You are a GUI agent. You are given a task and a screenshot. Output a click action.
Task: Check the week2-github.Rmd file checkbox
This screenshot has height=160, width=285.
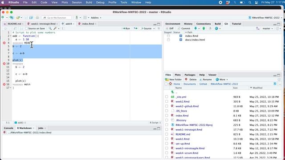tap(167, 106)
